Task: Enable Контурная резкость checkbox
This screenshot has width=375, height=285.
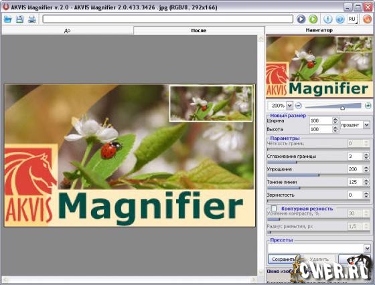Action: click(x=274, y=208)
